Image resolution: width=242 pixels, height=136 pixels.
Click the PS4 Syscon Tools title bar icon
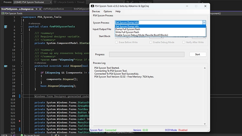(92, 6)
